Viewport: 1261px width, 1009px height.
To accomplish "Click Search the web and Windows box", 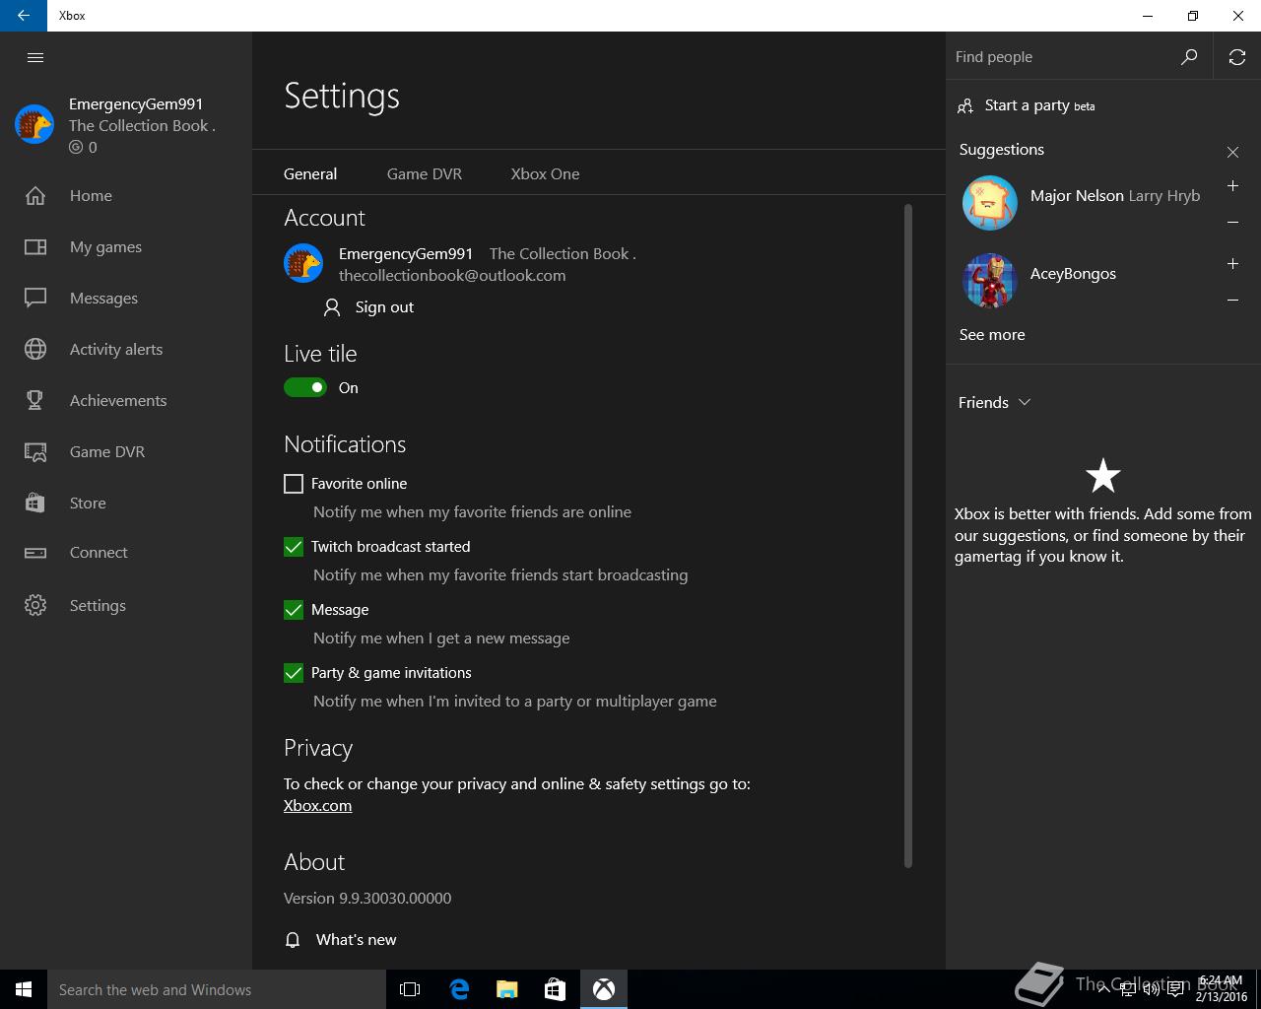I will (216, 989).
